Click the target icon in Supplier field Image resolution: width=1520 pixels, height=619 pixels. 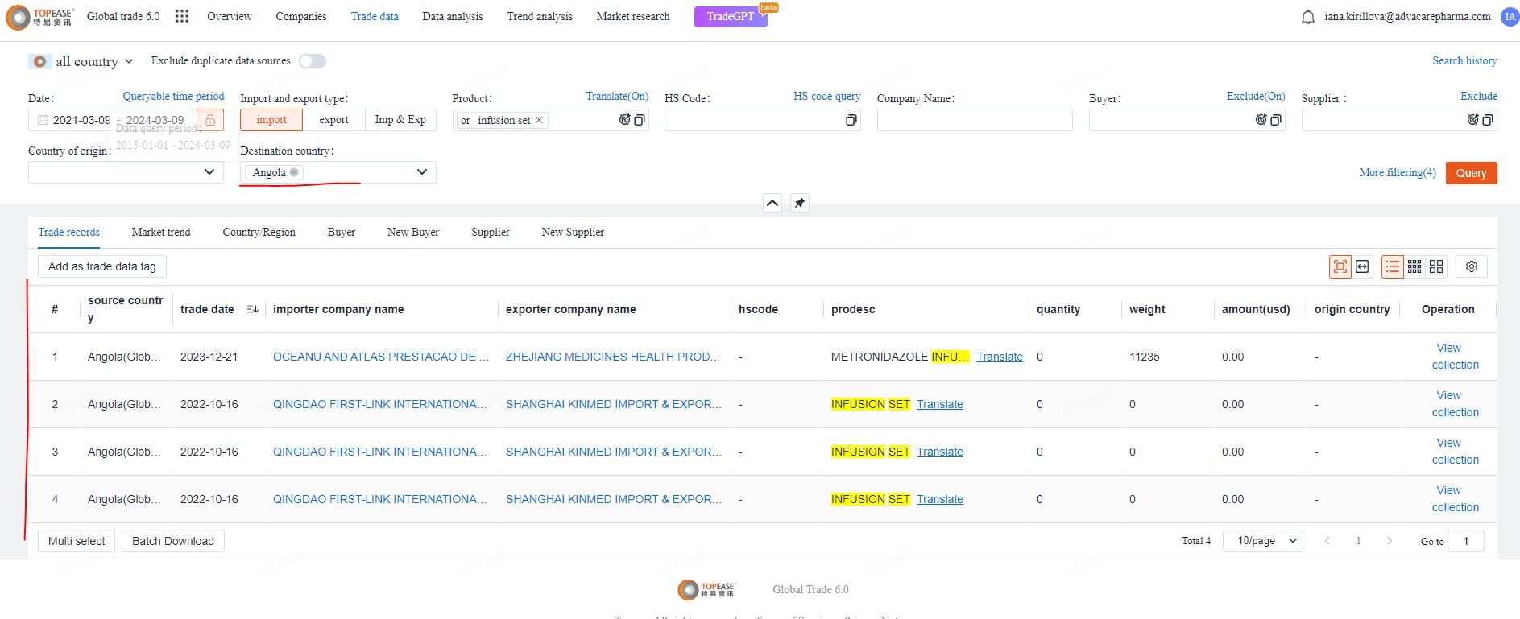click(x=1472, y=120)
